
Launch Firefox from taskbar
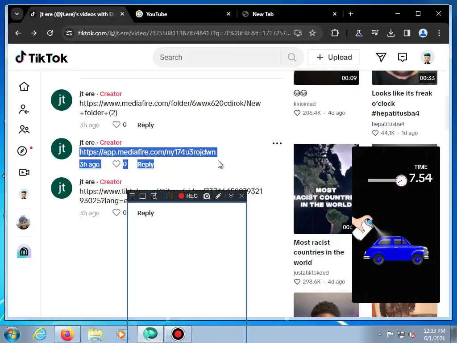tap(67, 334)
